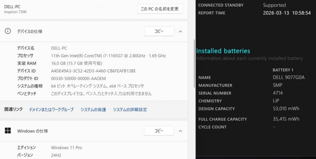The image size is (316, 159).
Task: Open the システムの詳細設定 link
Action: point(130,109)
